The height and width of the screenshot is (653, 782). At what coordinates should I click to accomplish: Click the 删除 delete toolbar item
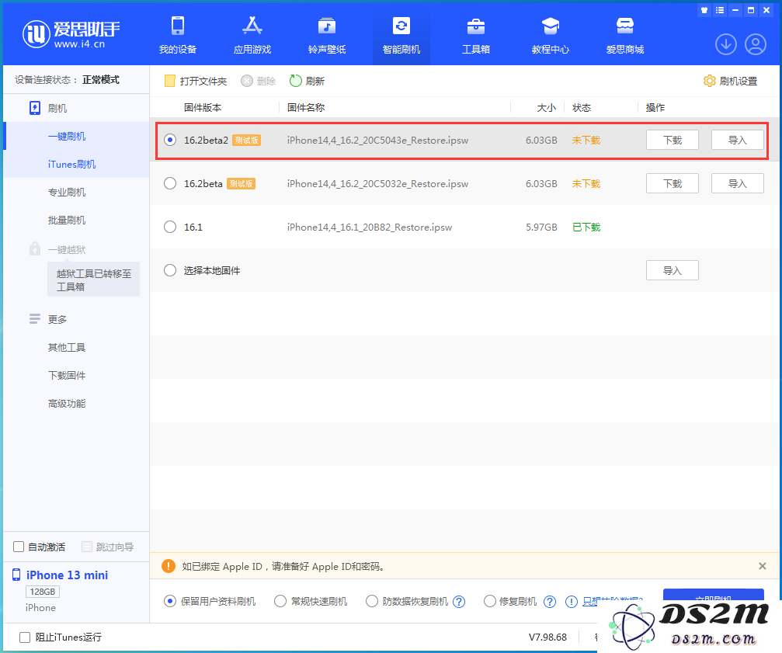[259, 81]
